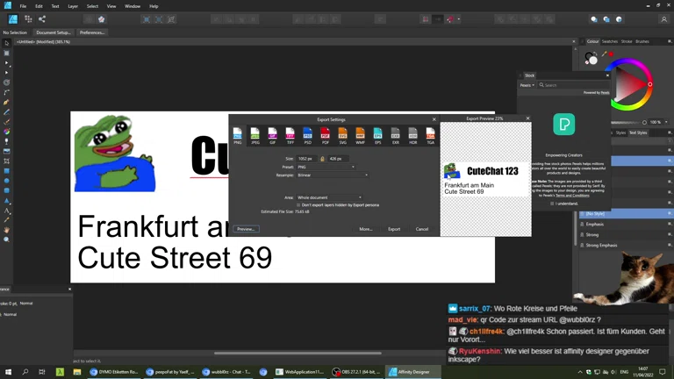Viewport: 674px width, 379px height.
Task: Open the Text menu
Action: click(55, 6)
